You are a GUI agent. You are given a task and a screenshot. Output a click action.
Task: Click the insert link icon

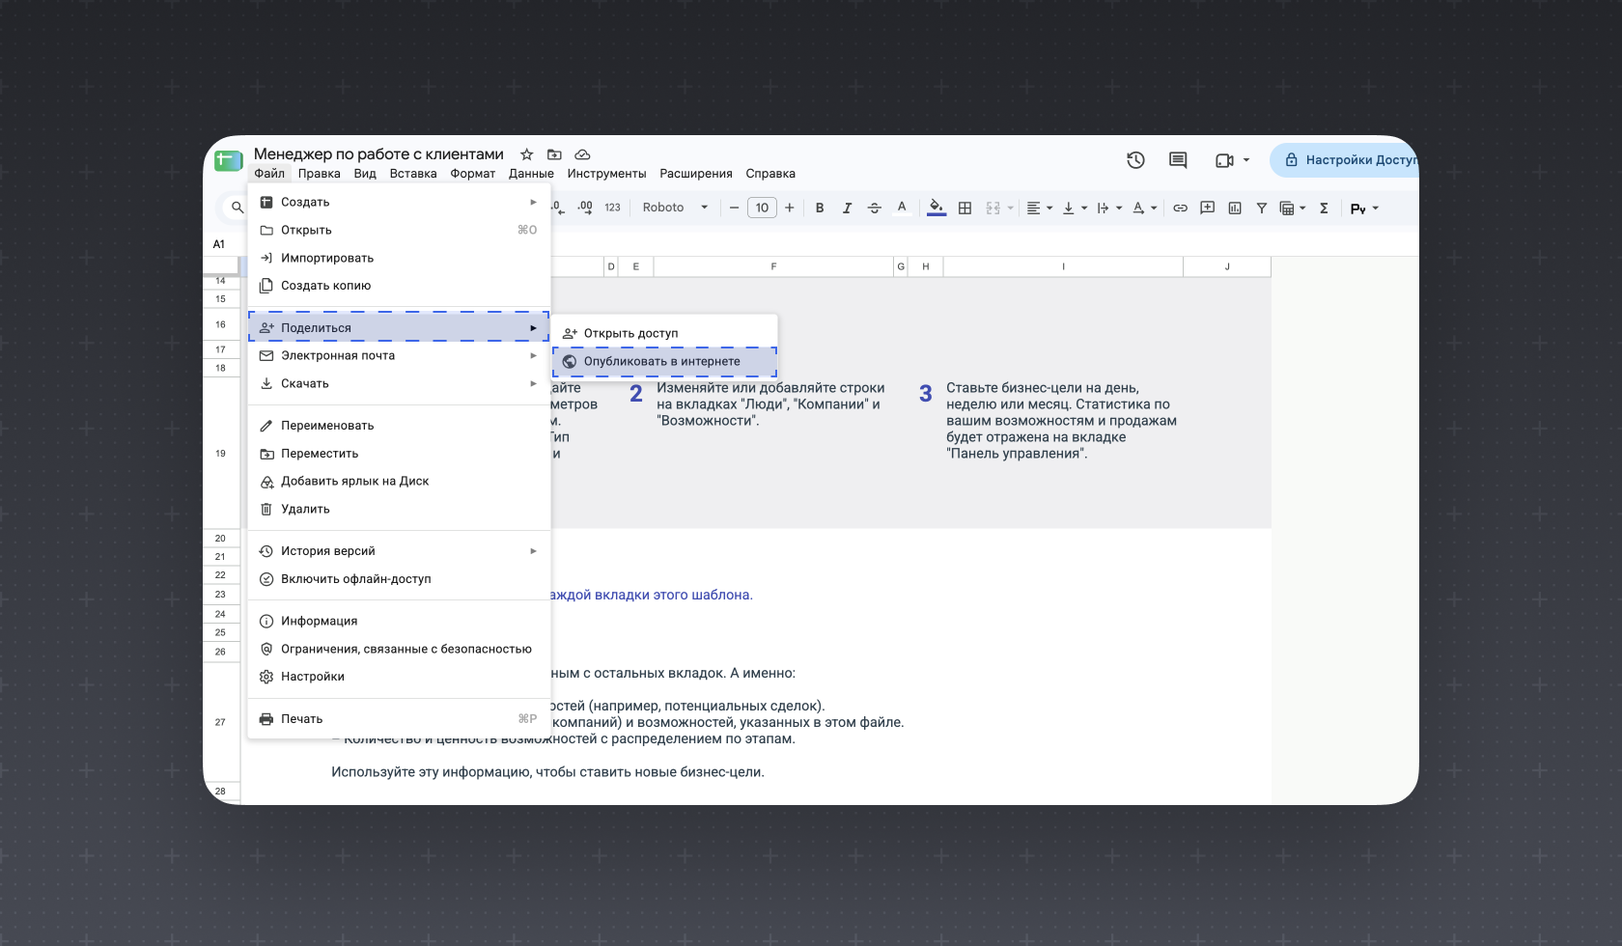pos(1180,208)
